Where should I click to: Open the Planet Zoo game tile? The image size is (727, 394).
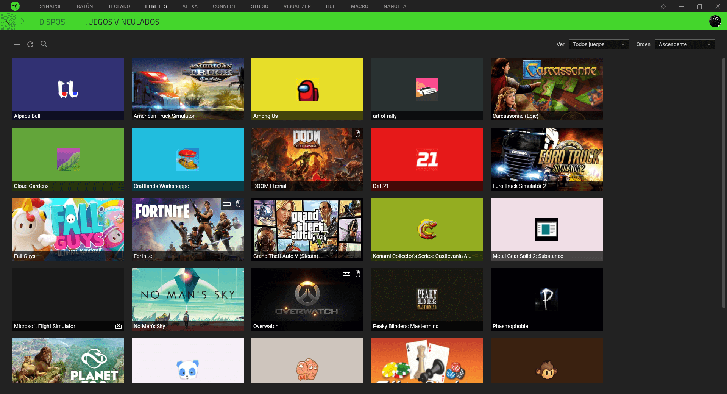click(x=68, y=361)
